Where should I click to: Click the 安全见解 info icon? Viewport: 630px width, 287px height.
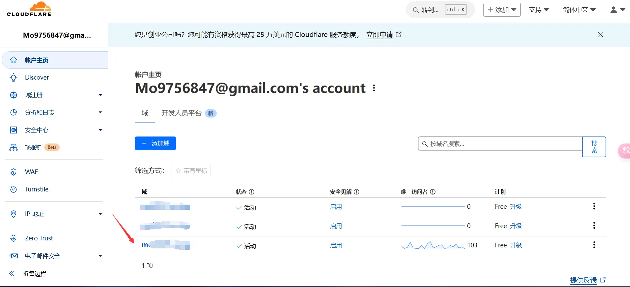click(x=356, y=192)
